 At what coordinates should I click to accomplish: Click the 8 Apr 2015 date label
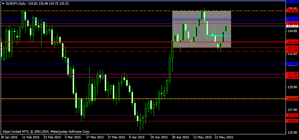pos(137,137)
